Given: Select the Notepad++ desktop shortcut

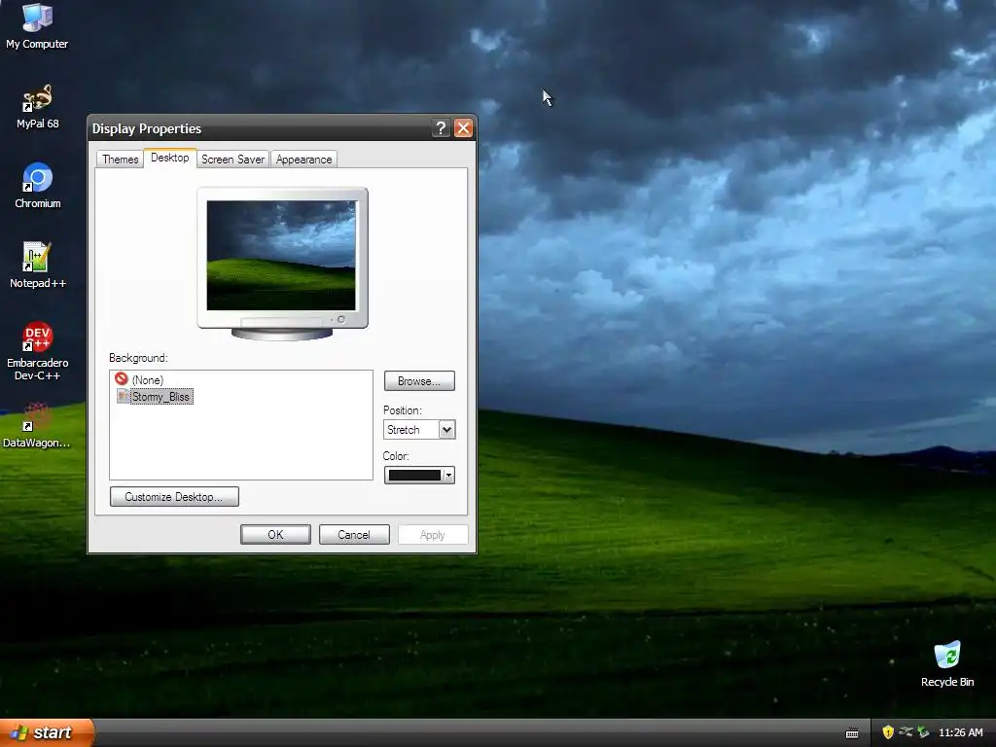Looking at the screenshot, I should (38, 265).
